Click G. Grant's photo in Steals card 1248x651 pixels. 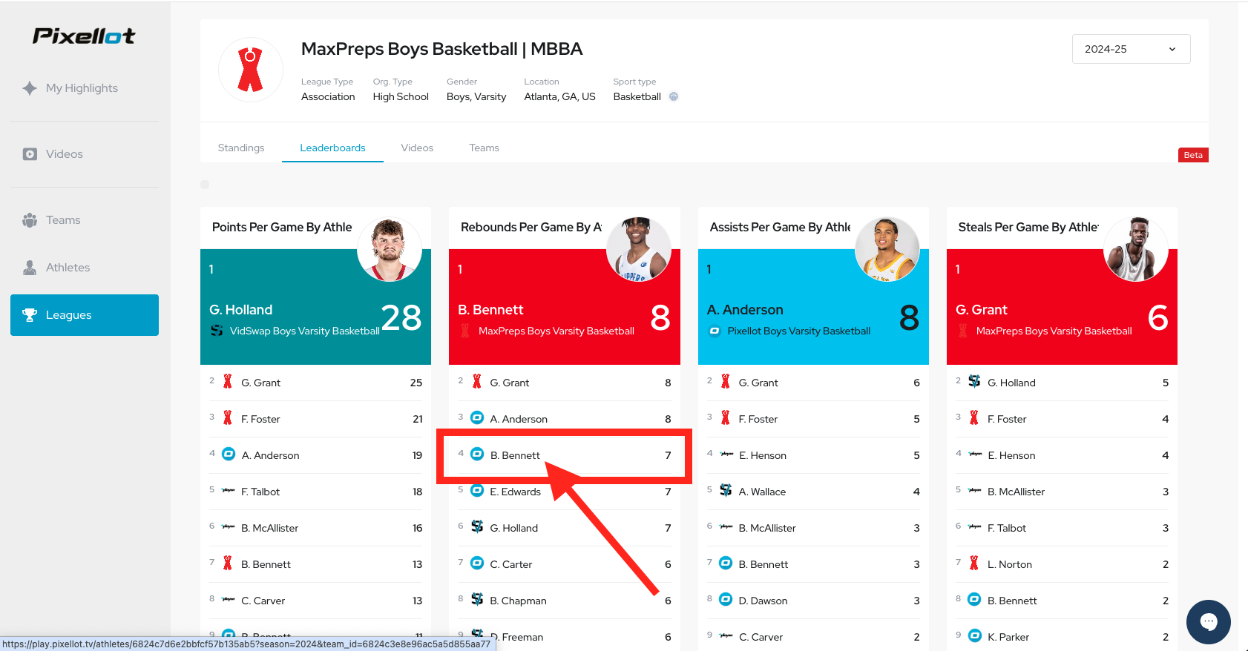(x=1136, y=249)
